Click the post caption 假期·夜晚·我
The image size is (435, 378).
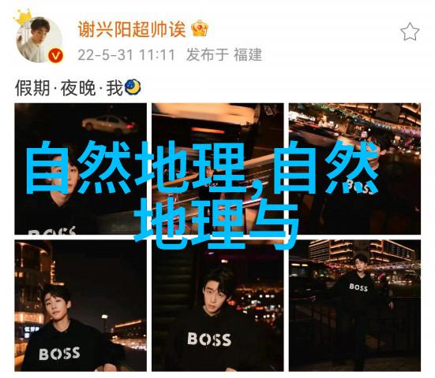(69, 88)
